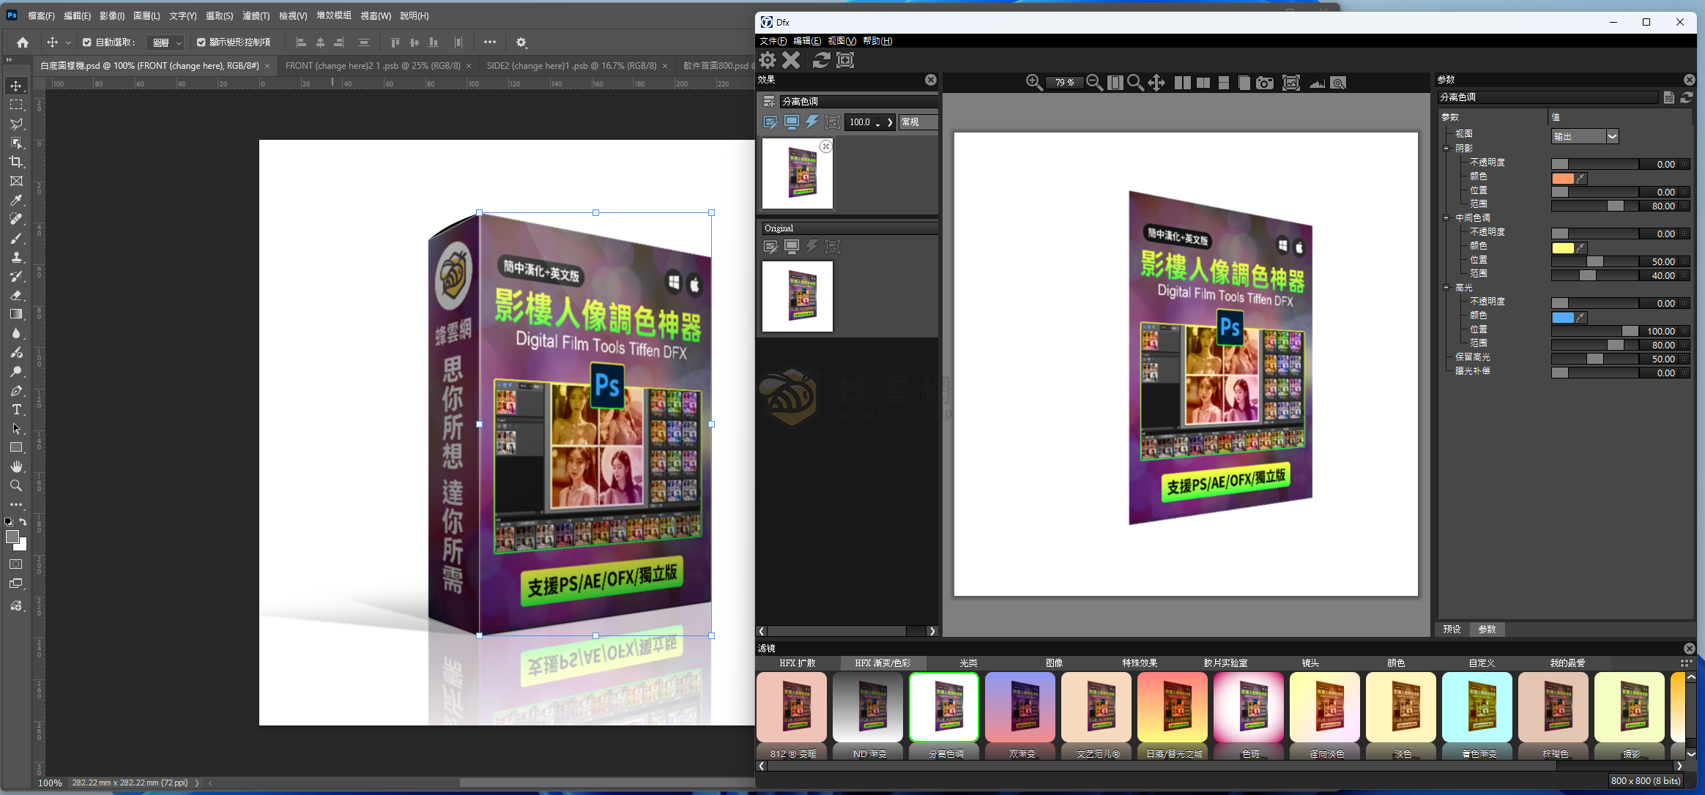Open the 常规 blend mode dropdown
The height and width of the screenshot is (795, 1705).
click(x=918, y=122)
